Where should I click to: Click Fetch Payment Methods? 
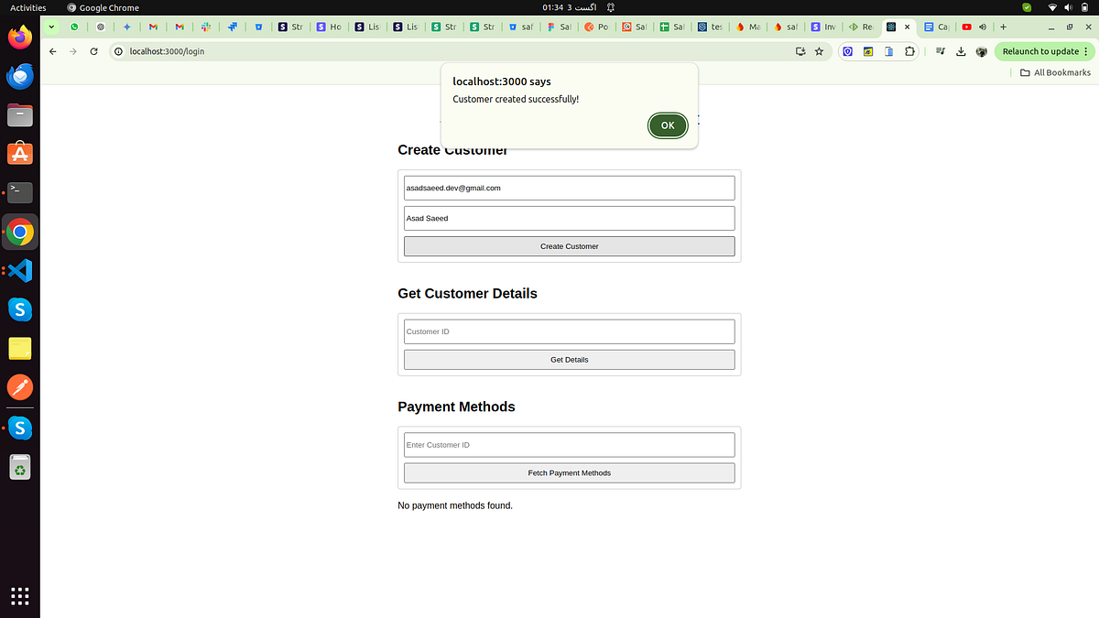(569, 472)
